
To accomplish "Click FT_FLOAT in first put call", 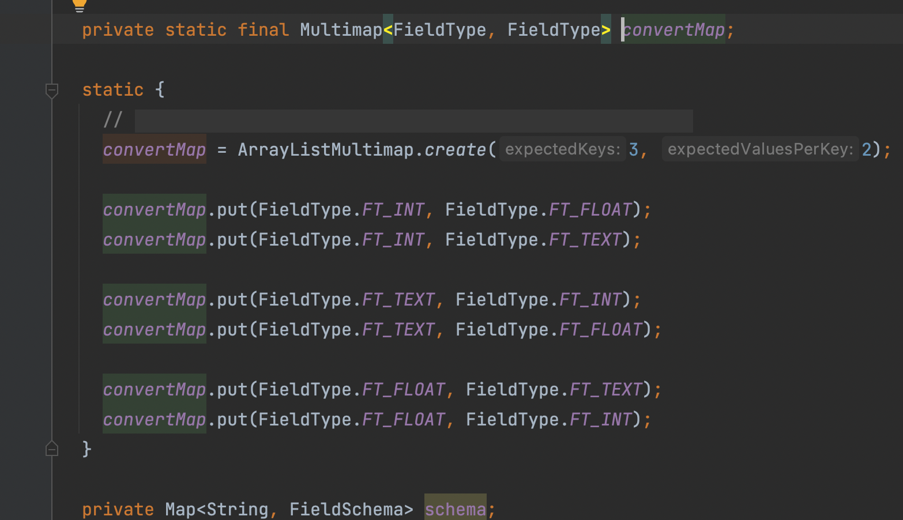I will [x=590, y=209].
